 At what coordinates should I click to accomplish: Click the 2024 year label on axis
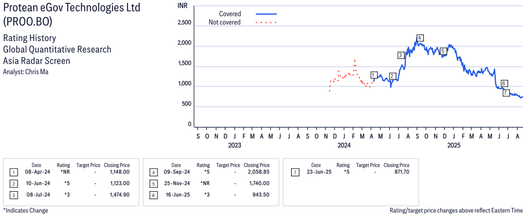coord(344,146)
